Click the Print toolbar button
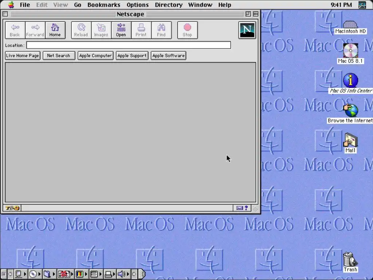The width and height of the screenshot is (373, 280). point(141,30)
